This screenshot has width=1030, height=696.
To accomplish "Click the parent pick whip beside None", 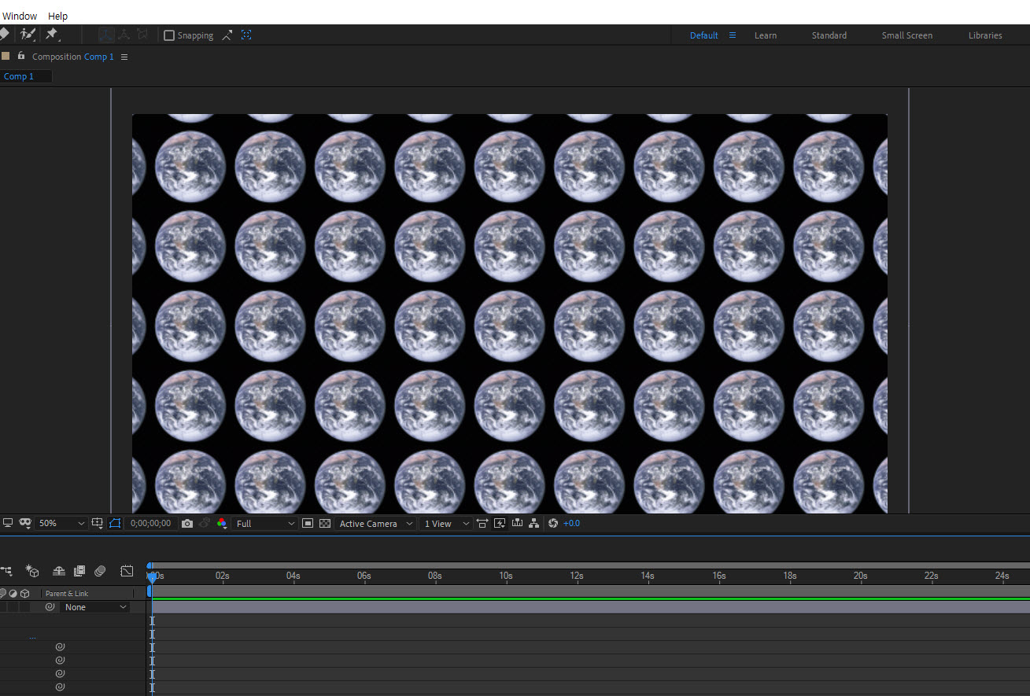I will 50,607.
